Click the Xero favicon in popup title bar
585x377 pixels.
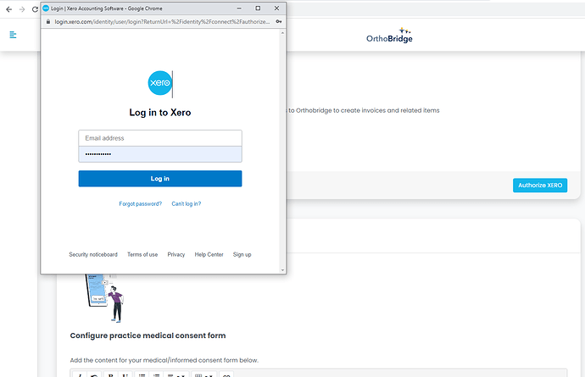(46, 8)
